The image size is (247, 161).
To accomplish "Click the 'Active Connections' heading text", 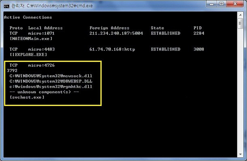I will (28, 17).
